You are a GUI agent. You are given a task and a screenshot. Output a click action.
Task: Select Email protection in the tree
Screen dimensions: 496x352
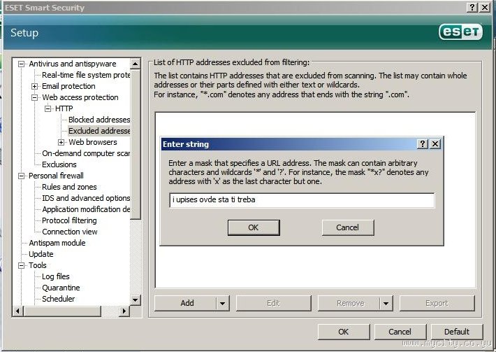coord(68,86)
